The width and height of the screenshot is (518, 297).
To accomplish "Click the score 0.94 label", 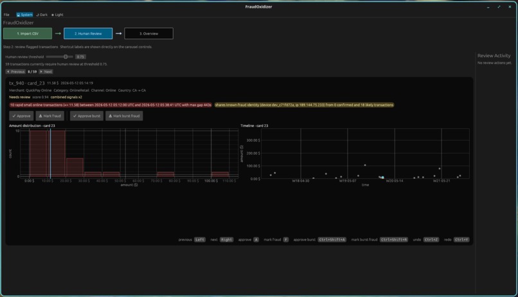I will tap(40, 98).
